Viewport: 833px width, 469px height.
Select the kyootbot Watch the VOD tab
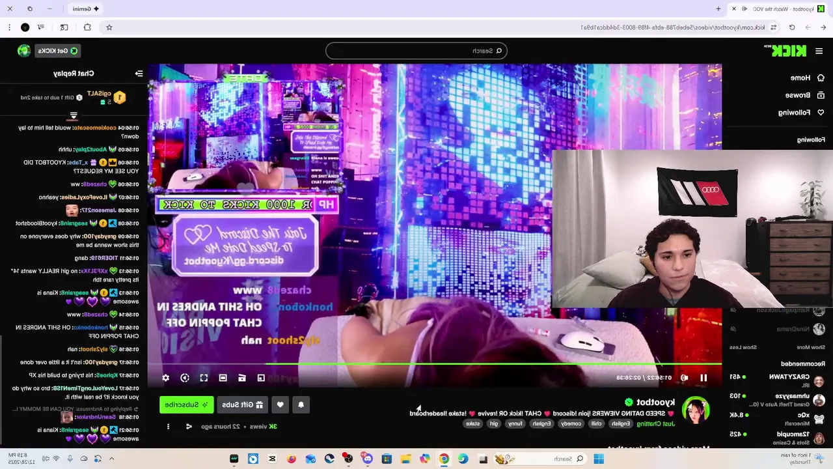(778, 9)
